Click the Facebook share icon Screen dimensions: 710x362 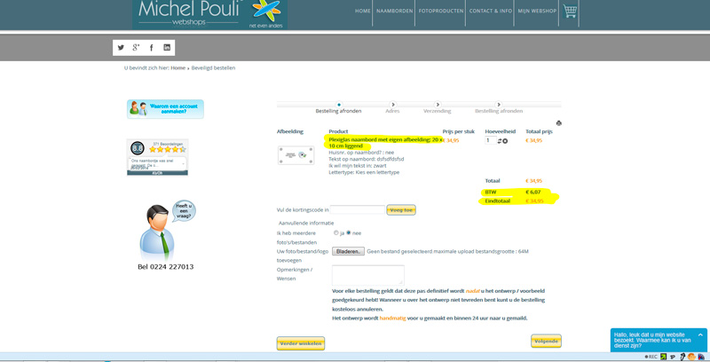pos(151,48)
